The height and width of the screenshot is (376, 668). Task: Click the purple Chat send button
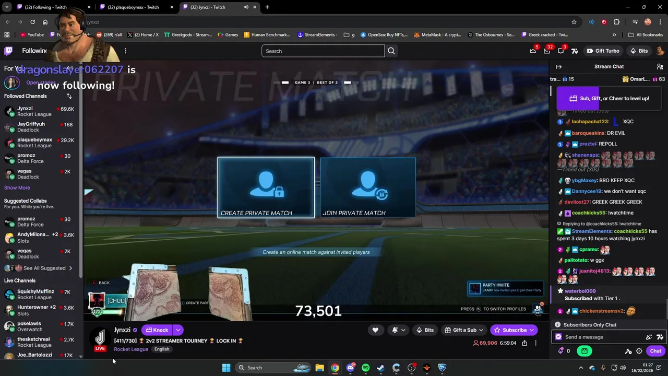pos(655,351)
